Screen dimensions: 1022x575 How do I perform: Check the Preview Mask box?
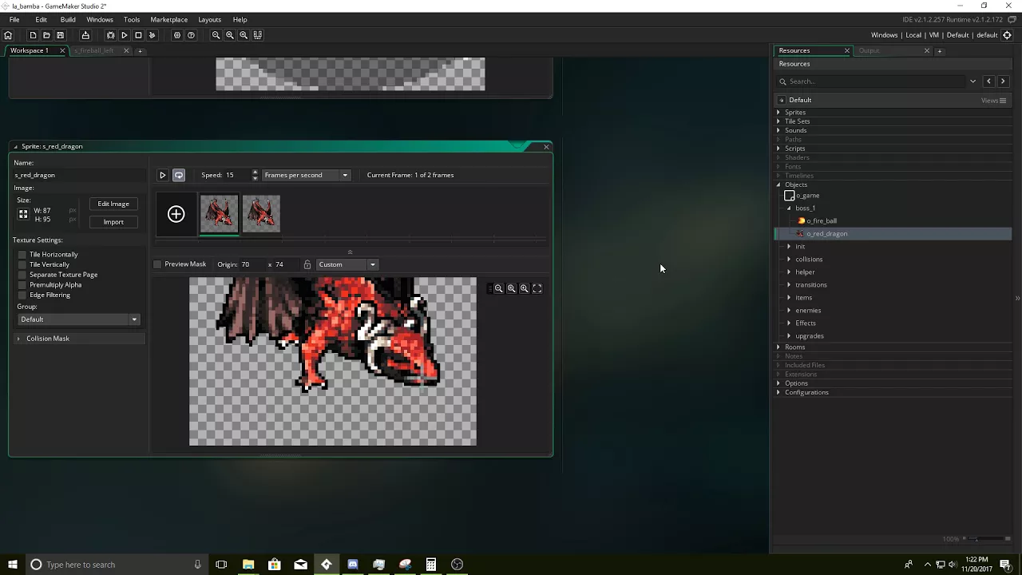click(x=157, y=264)
